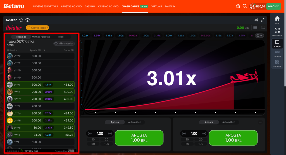Open search with the magnifier icon
Screen dimensions: 286x155
(x=245, y=6)
